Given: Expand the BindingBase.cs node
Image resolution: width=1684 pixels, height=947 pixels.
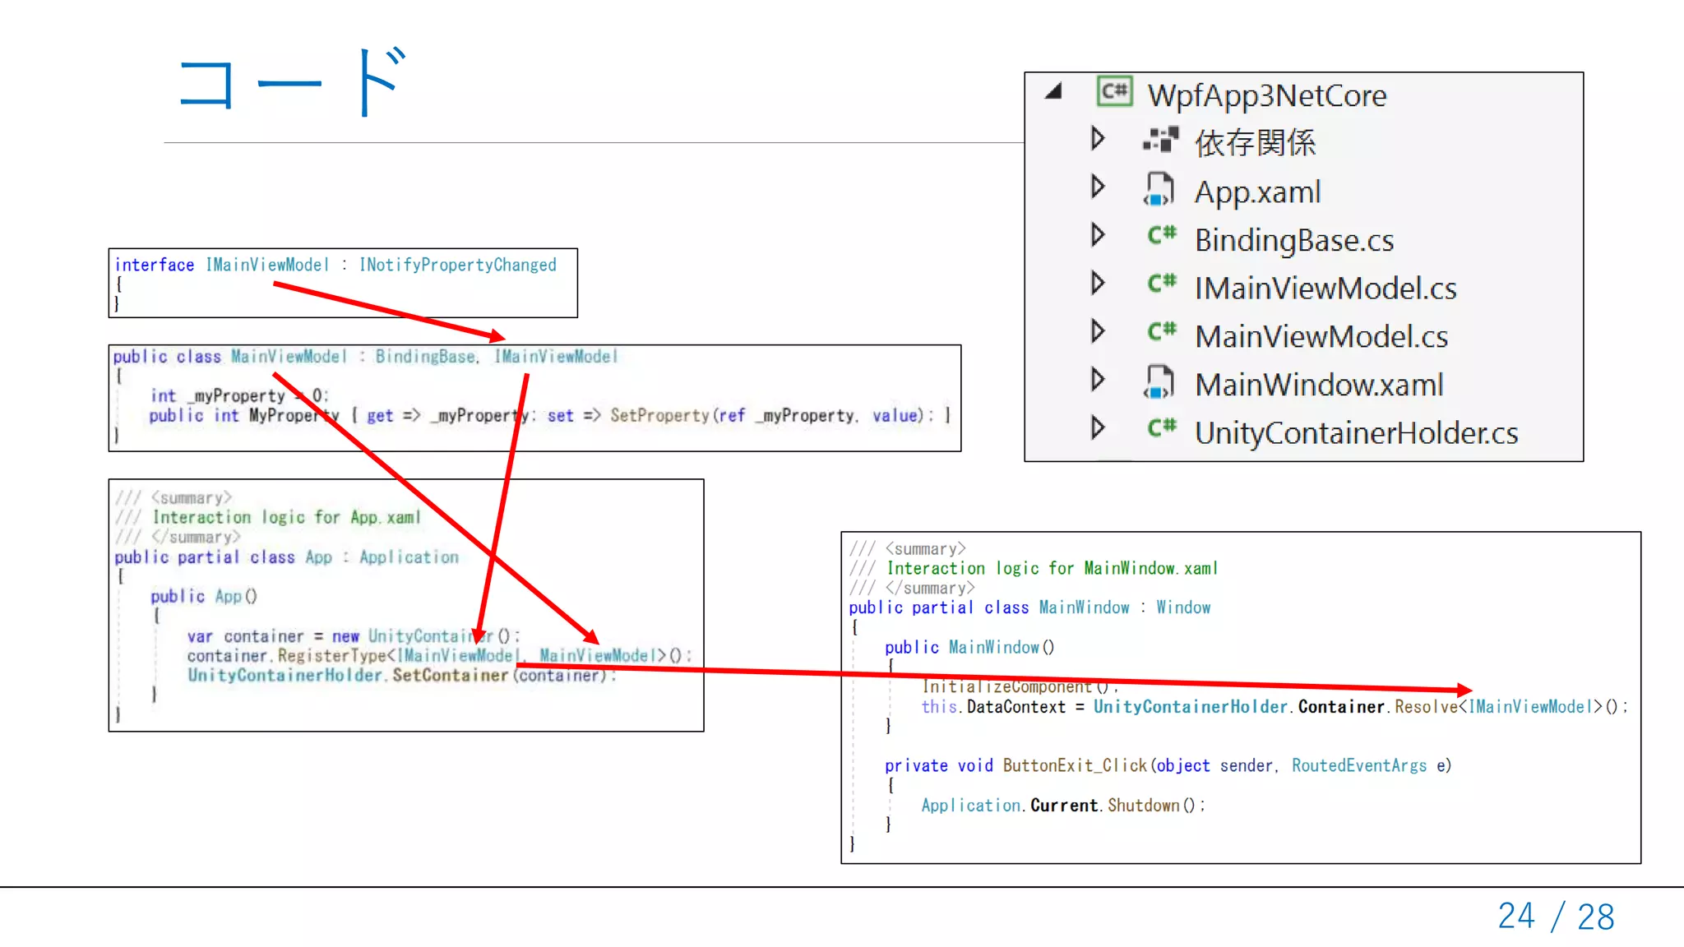Looking at the screenshot, I should (1097, 235).
